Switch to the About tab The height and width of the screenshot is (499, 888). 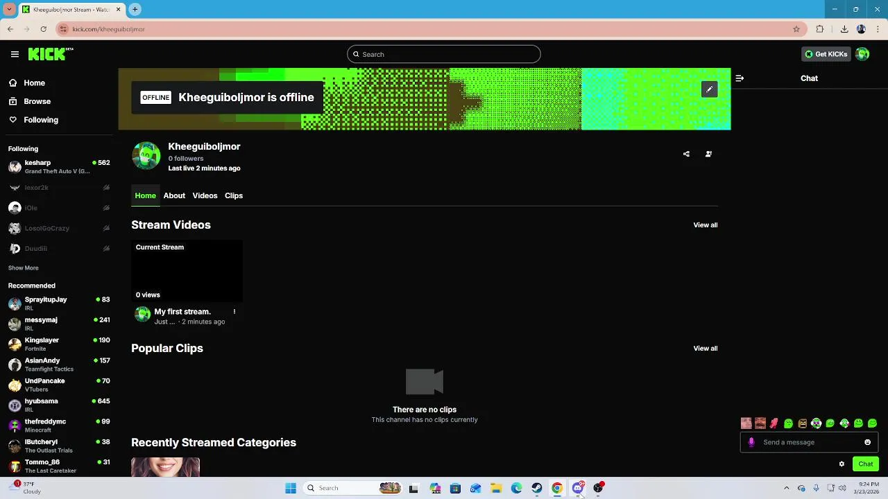[x=174, y=195]
